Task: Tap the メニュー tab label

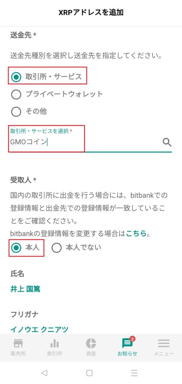Action: coord(164,354)
